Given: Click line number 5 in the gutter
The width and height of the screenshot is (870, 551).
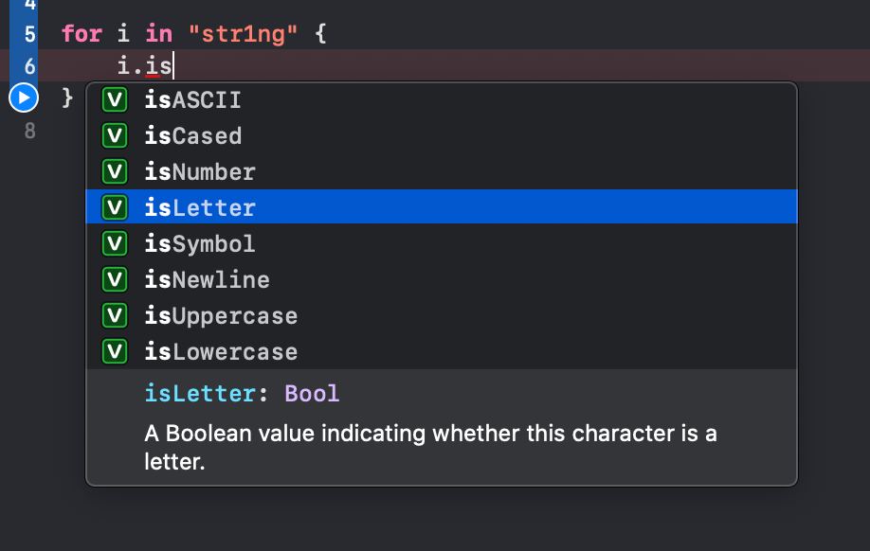Looking at the screenshot, I should point(30,34).
